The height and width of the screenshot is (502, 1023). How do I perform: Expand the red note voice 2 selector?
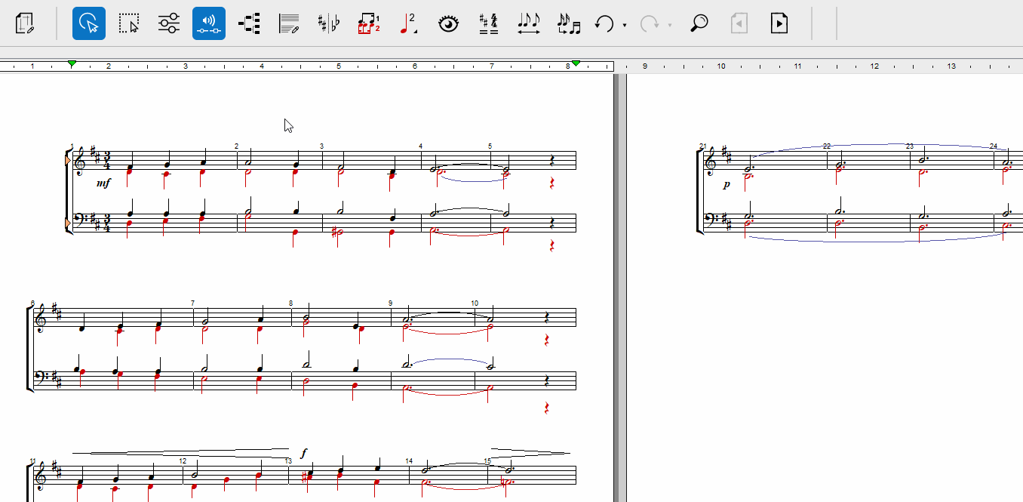pos(408,23)
